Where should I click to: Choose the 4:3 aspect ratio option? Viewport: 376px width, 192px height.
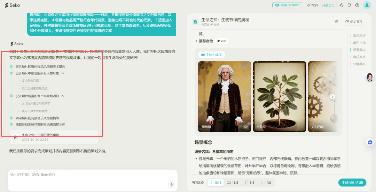pyautogui.click(x=266, y=182)
